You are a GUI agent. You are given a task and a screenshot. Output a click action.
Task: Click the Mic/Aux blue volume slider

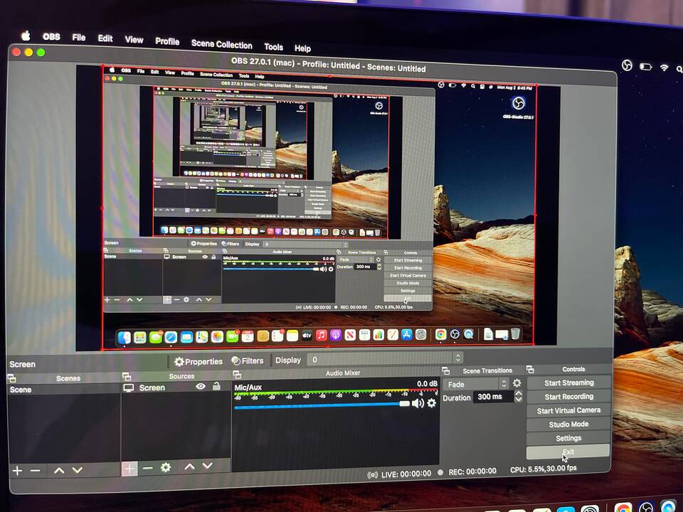point(322,406)
